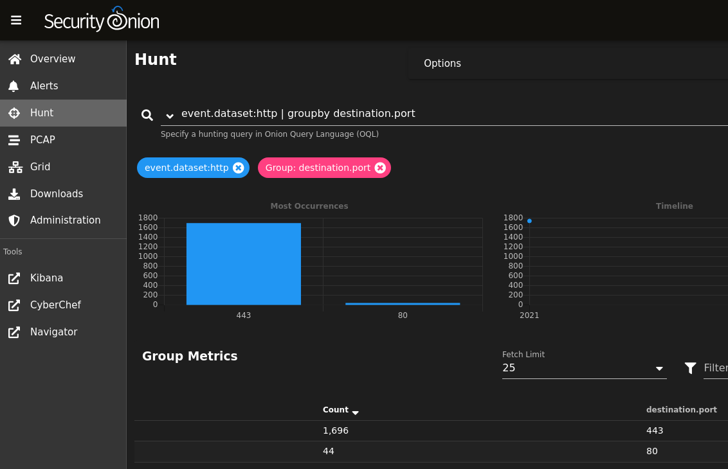Click the Group: destination.port chip label
The image size is (728, 469).
(x=318, y=168)
